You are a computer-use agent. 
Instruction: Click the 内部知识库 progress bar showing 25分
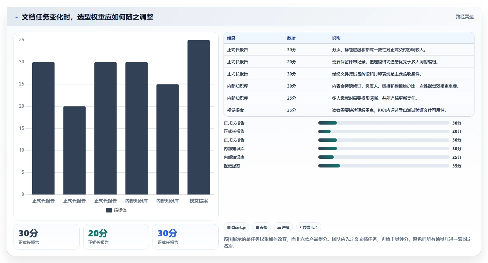pos(384,157)
